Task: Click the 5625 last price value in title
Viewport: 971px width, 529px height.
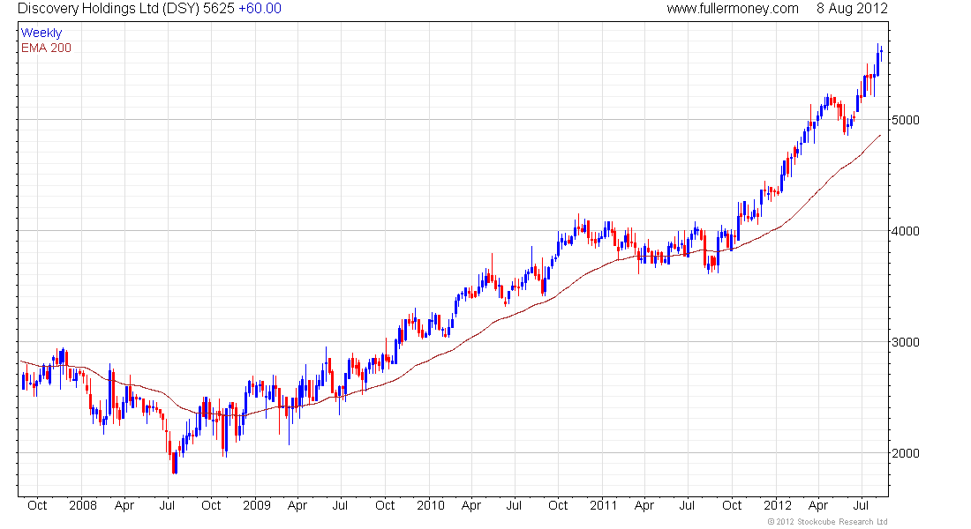Action: (219, 9)
